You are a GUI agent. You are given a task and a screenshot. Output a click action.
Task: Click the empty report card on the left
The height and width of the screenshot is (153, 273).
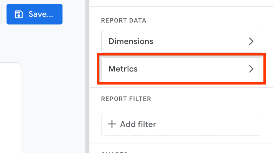10,107
